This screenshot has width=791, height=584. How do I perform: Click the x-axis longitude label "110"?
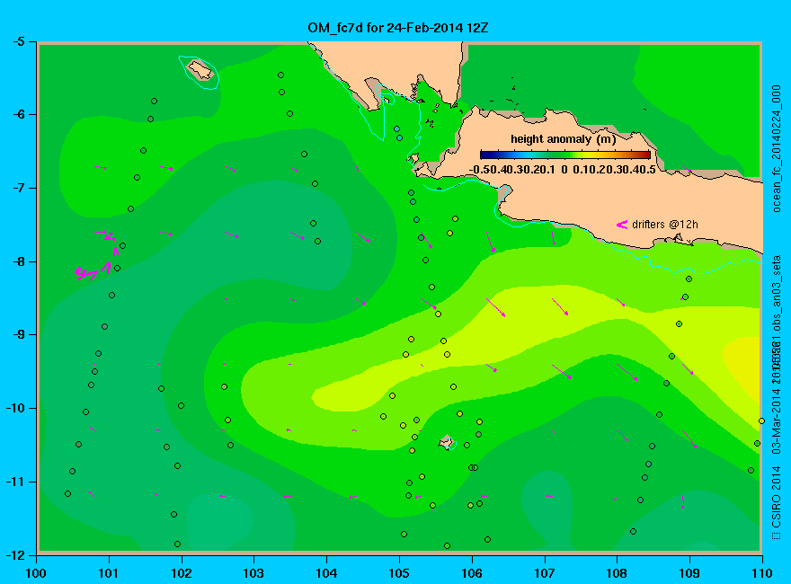point(761,573)
